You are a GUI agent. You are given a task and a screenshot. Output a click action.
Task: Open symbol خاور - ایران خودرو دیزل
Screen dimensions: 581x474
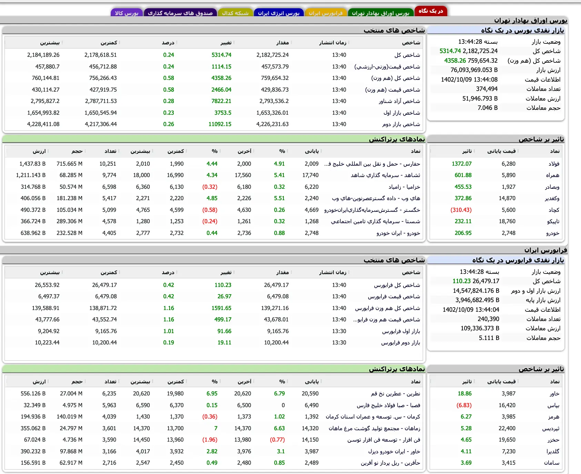tap(394, 452)
